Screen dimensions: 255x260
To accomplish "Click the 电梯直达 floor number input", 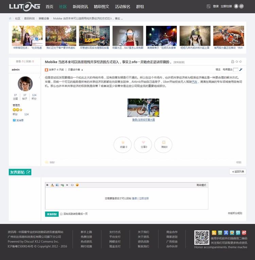I will coord(236,70).
